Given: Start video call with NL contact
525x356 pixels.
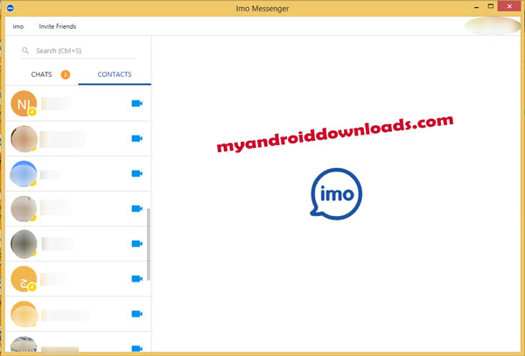Looking at the screenshot, I should (x=137, y=103).
